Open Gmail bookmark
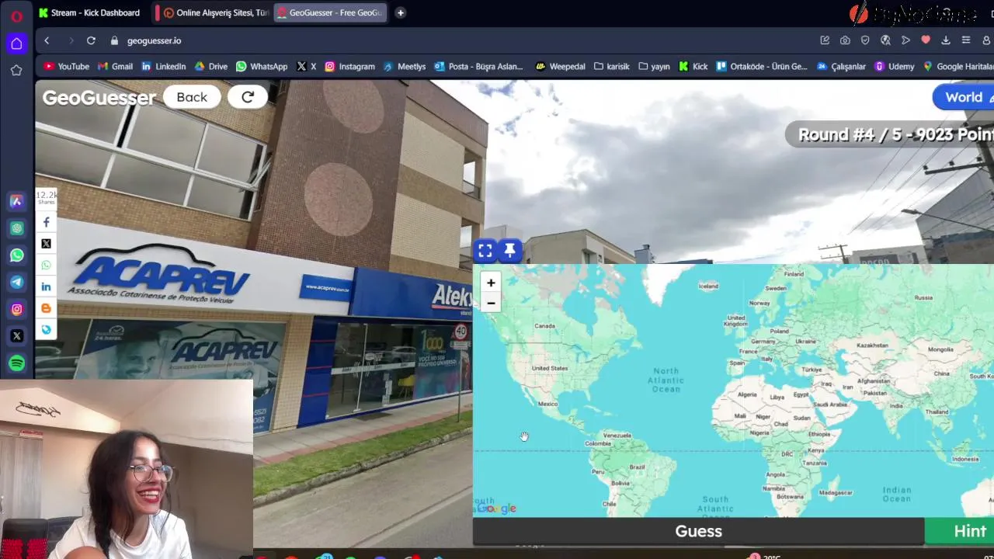 [x=115, y=67]
